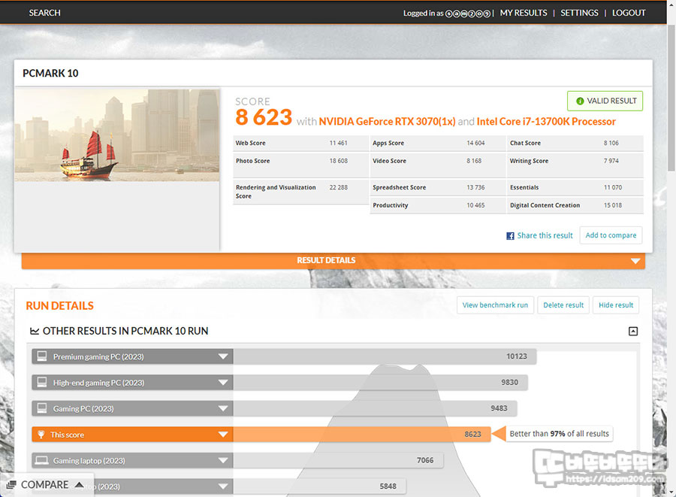
Task: Click LOGOUT in the top bar
Action: [x=629, y=13]
